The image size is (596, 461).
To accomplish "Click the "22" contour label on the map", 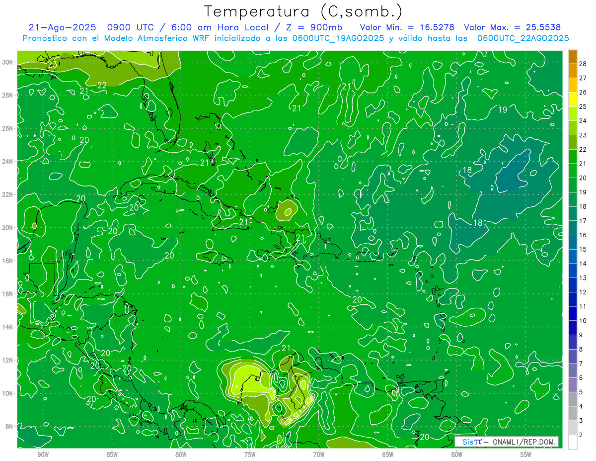I will (102, 85).
